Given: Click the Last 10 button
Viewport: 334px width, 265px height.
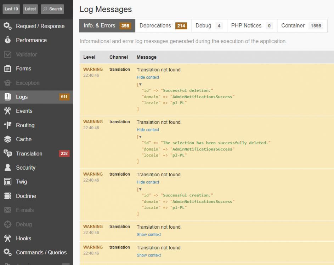Looking at the screenshot, I should click(11, 9).
